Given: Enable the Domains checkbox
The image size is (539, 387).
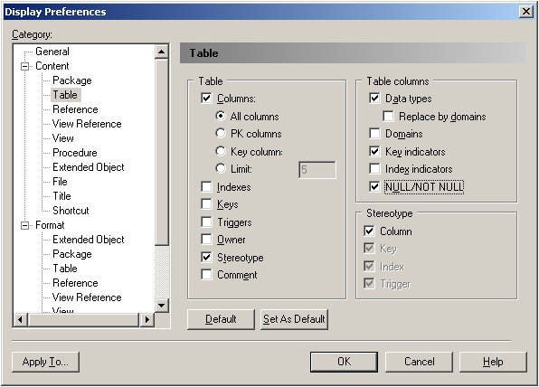Looking at the screenshot, I should click(x=374, y=133).
